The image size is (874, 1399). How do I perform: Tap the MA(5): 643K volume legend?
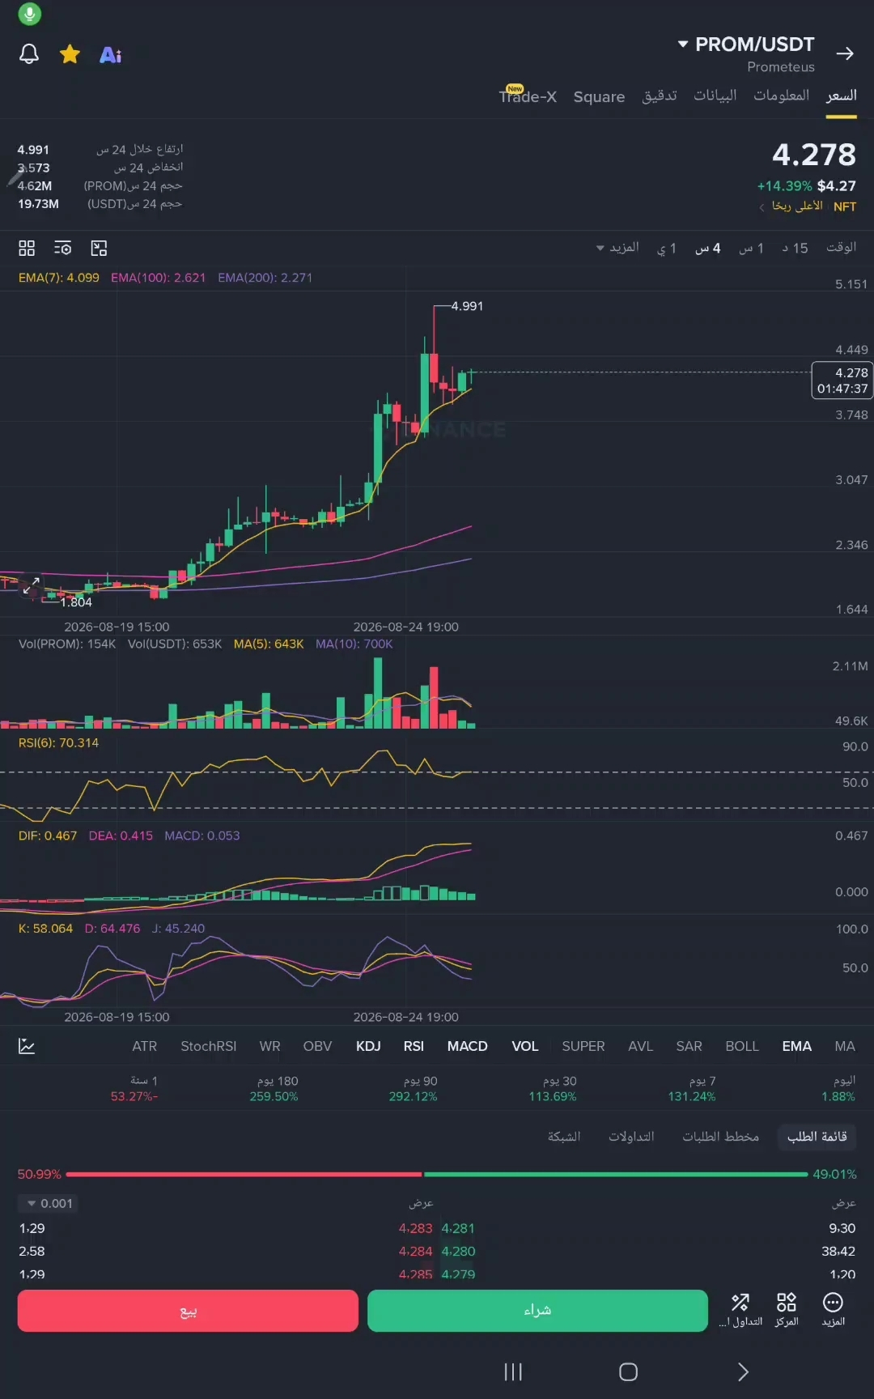click(268, 644)
